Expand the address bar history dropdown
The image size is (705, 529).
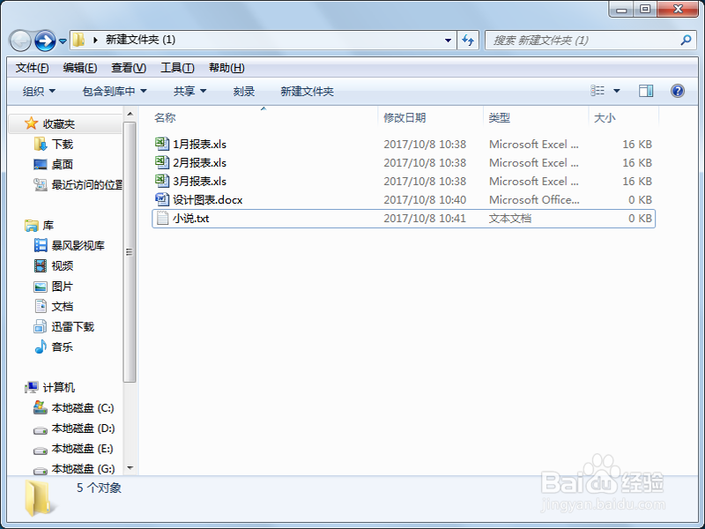coord(448,40)
